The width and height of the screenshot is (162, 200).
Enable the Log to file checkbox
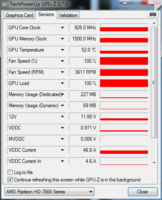tap(10, 172)
